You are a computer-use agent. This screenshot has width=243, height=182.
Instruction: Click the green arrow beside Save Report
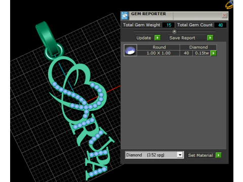coord(210,37)
